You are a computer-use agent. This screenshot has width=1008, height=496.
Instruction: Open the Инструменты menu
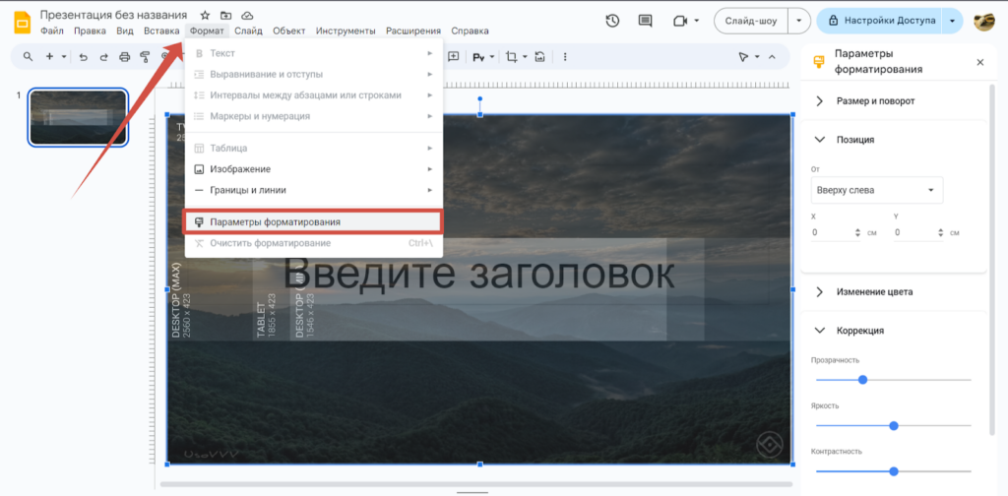click(x=346, y=31)
